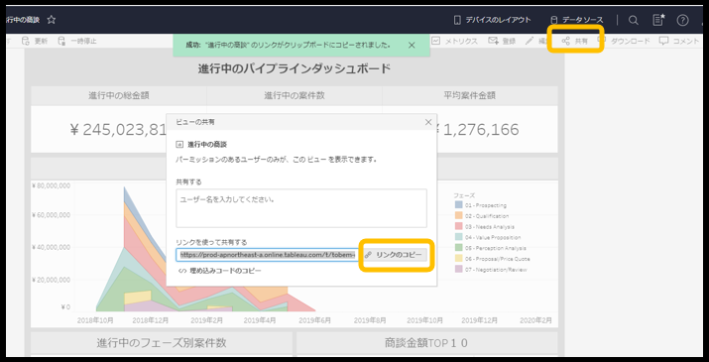Click the share link URL field
The width and height of the screenshot is (709, 362).
coord(267,255)
